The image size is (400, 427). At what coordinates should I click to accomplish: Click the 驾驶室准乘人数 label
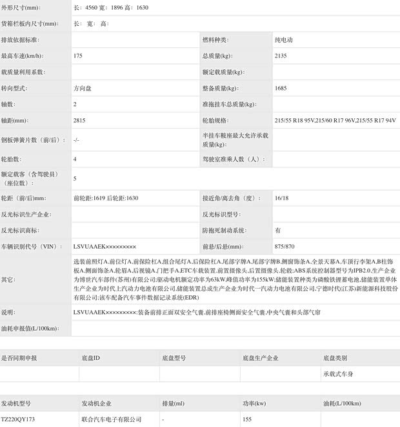pos(234,160)
